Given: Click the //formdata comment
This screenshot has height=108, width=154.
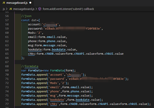Looking at the screenshot, I should point(30,66).
